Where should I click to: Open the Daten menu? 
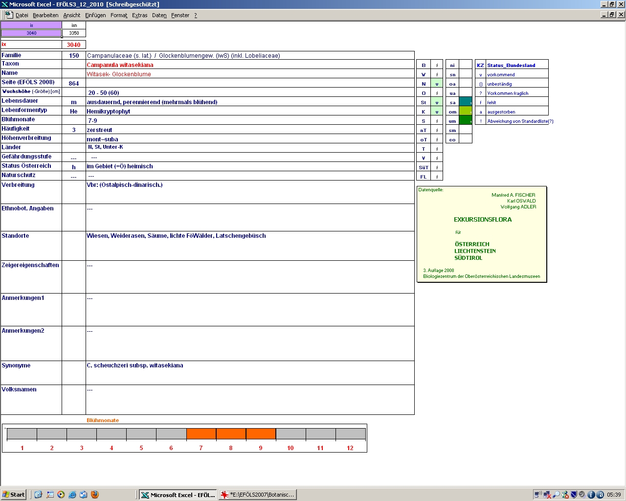[159, 15]
